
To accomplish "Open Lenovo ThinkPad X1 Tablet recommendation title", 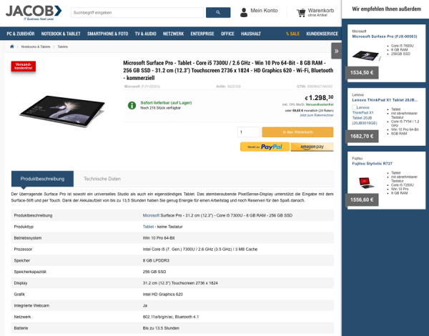I will coord(385,100).
